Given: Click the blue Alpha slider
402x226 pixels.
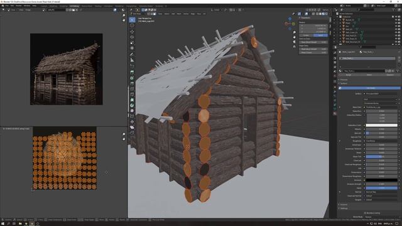Looking at the screenshot, I should coord(381,188).
